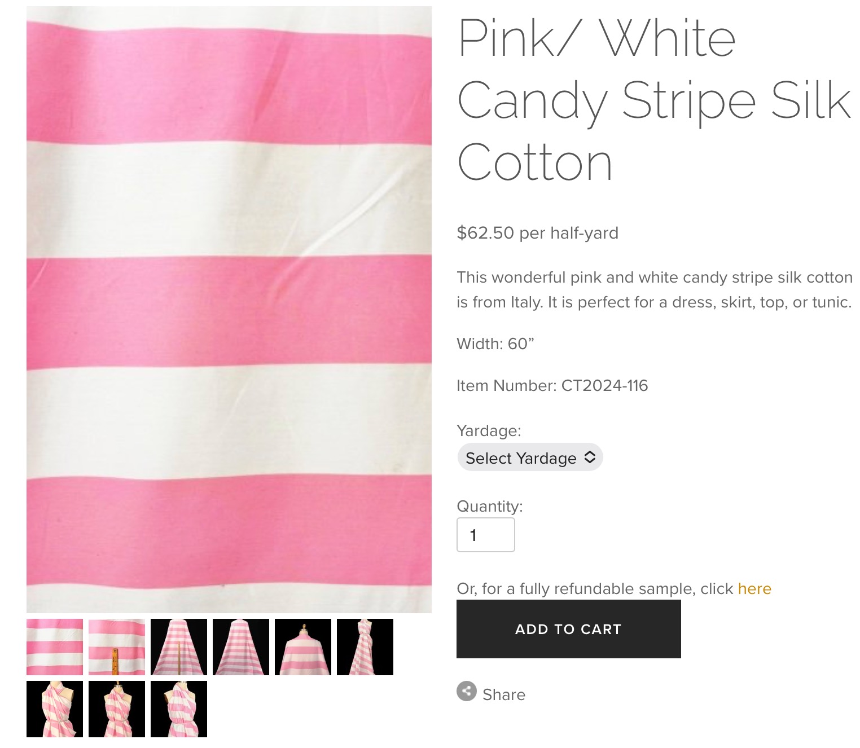The height and width of the screenshot is (748, 860).
Task: Show draped fabric thumbnail with wooden yardstick
Action: coord(179,647)
